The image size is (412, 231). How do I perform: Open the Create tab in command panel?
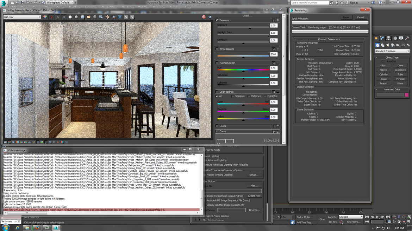[376, 38]
